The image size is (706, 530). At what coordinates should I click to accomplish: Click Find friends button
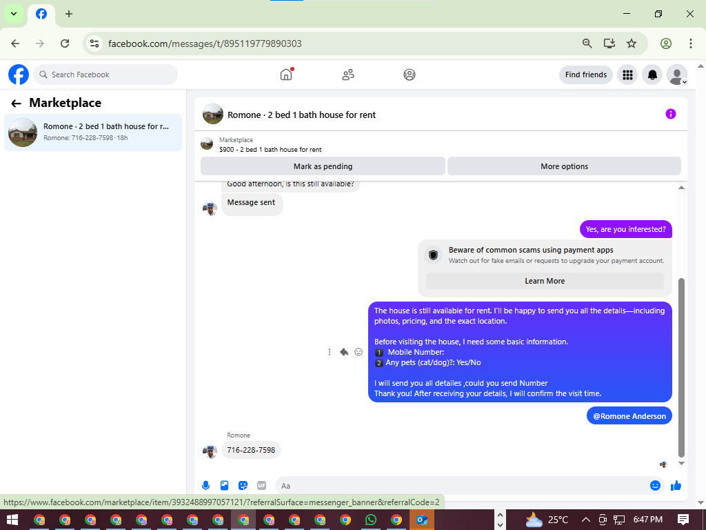pyautogui.click(x=586, y=75)
